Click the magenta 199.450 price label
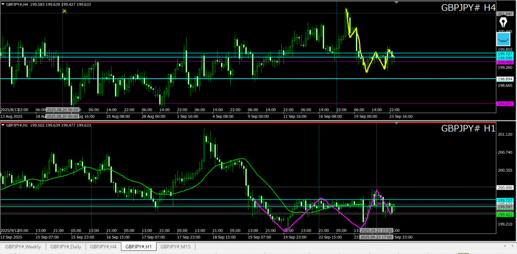 click(x=505, y=62)
